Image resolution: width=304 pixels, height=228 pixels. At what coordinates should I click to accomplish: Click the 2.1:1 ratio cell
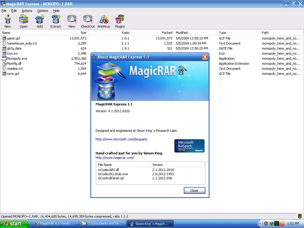click(126, 43)
